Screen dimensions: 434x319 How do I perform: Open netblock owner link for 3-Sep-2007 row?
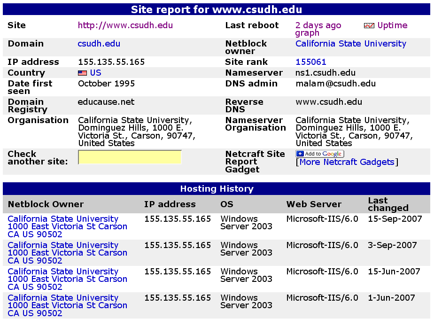(x=67, y=253)
